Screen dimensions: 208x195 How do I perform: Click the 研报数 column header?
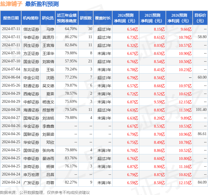[x=86, y=18]
